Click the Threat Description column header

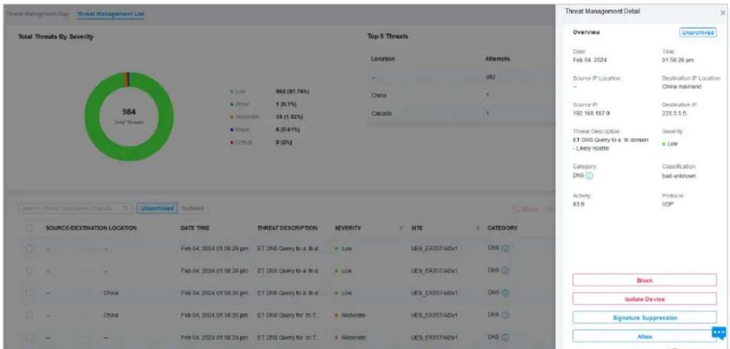click(287, 228)
